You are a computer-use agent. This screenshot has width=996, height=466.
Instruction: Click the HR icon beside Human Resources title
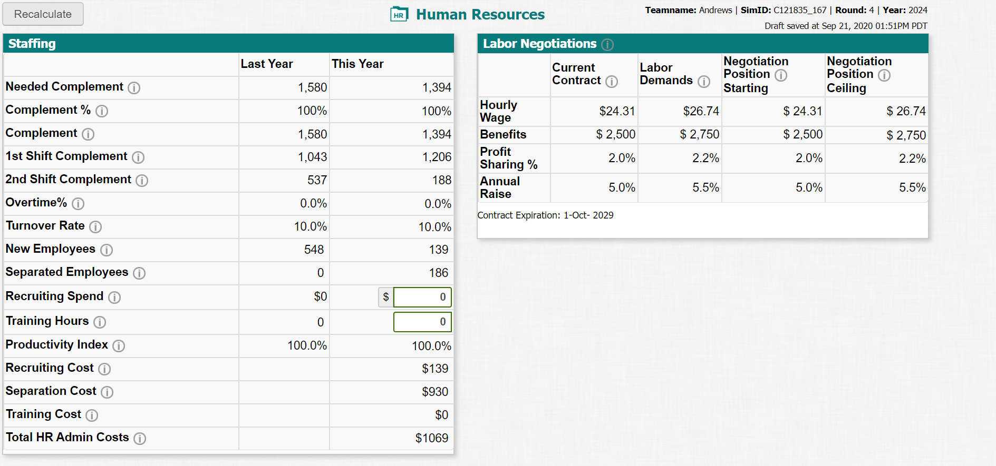coord(399,15)
